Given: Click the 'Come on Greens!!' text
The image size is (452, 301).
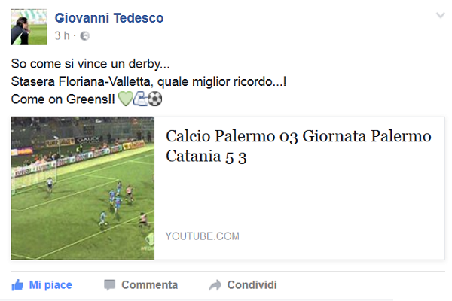Looking at the screenshot, I should tap(63, 99).
